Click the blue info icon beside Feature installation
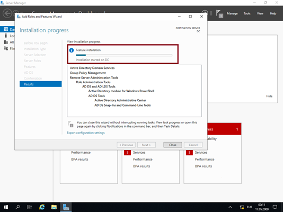This screenshot has width=283, height=212. (72, 50)
